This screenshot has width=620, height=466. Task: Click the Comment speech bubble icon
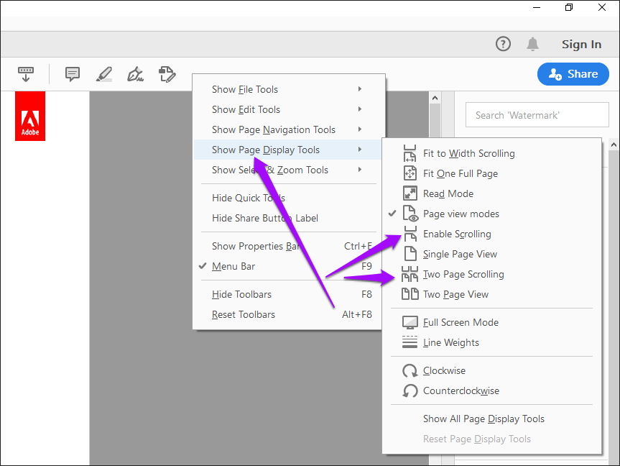[x=72, y=74]
